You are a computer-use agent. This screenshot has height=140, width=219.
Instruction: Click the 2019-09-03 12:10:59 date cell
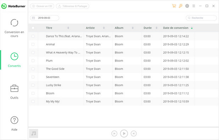tap(176, 101)
